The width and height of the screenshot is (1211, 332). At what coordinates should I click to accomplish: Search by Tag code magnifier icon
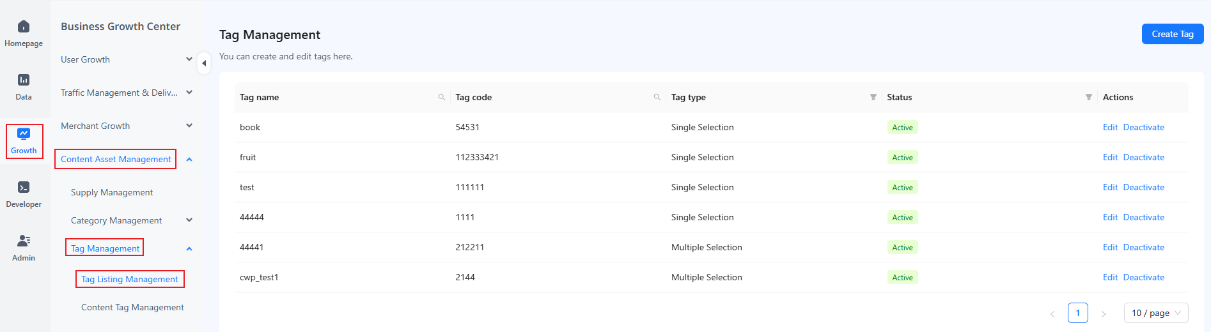[x=657, y=97]
